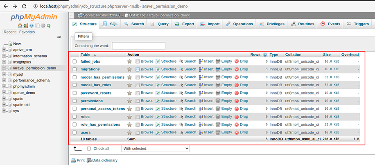
Task: Browse the users table
Action: 144,132
